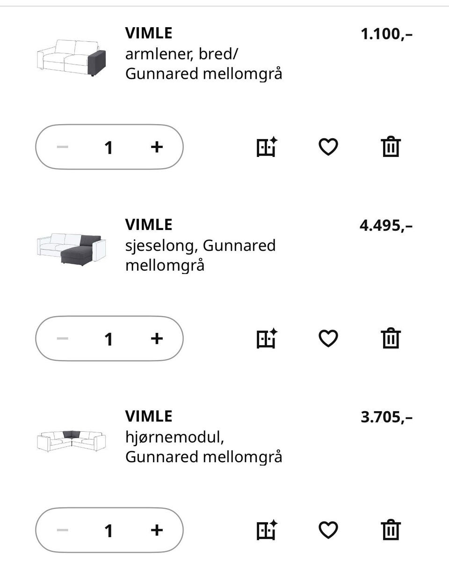Open the VIMLE sjeselong sofa thumbnail

click(x=71, y=250)
